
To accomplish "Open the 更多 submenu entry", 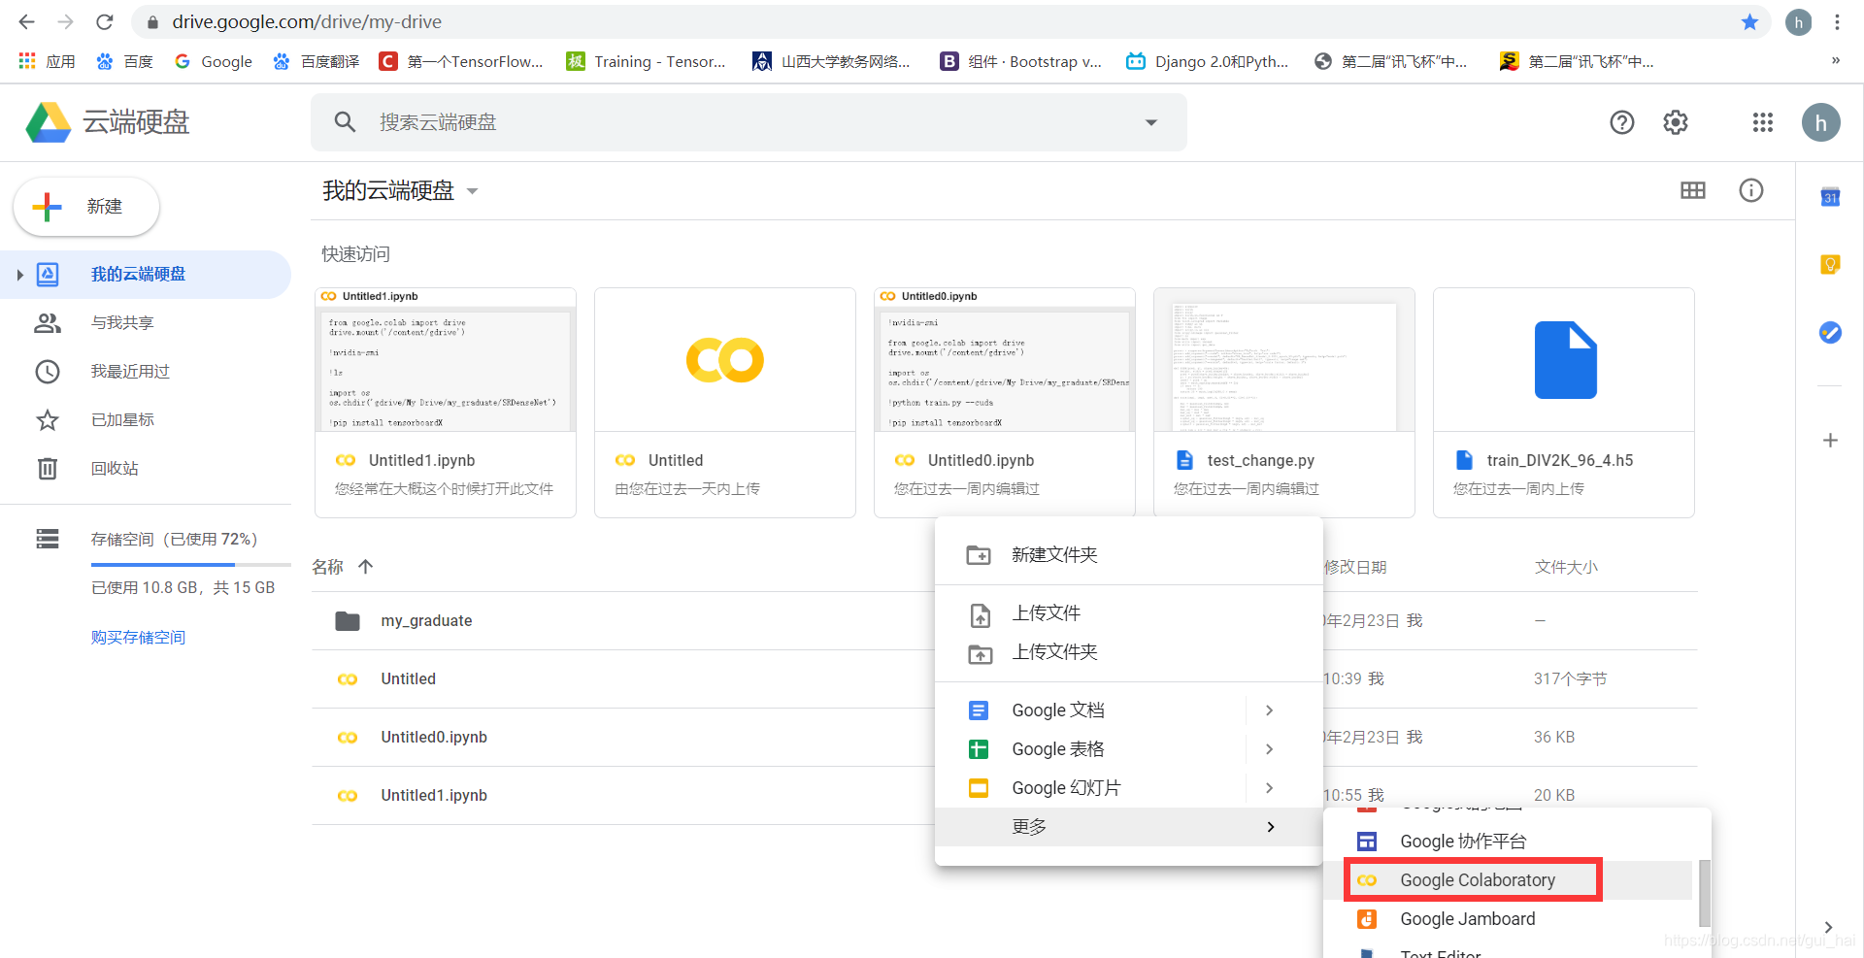I will pos(1128,827).
